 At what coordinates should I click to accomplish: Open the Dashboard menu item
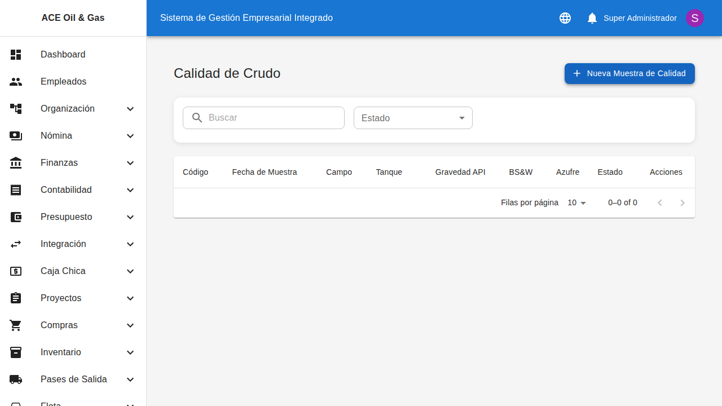63,55
